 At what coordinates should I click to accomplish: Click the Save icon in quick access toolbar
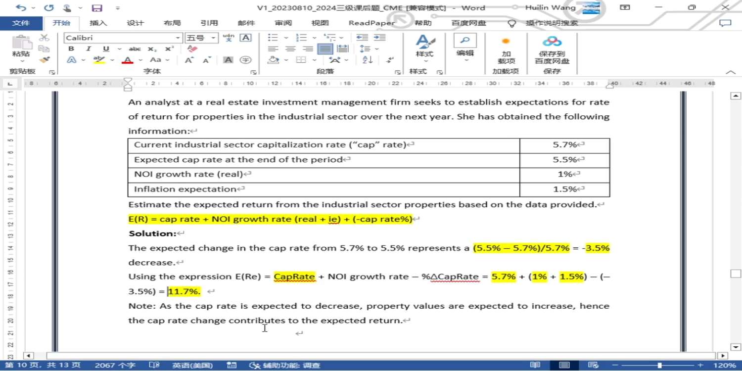(x=97, y=8)
